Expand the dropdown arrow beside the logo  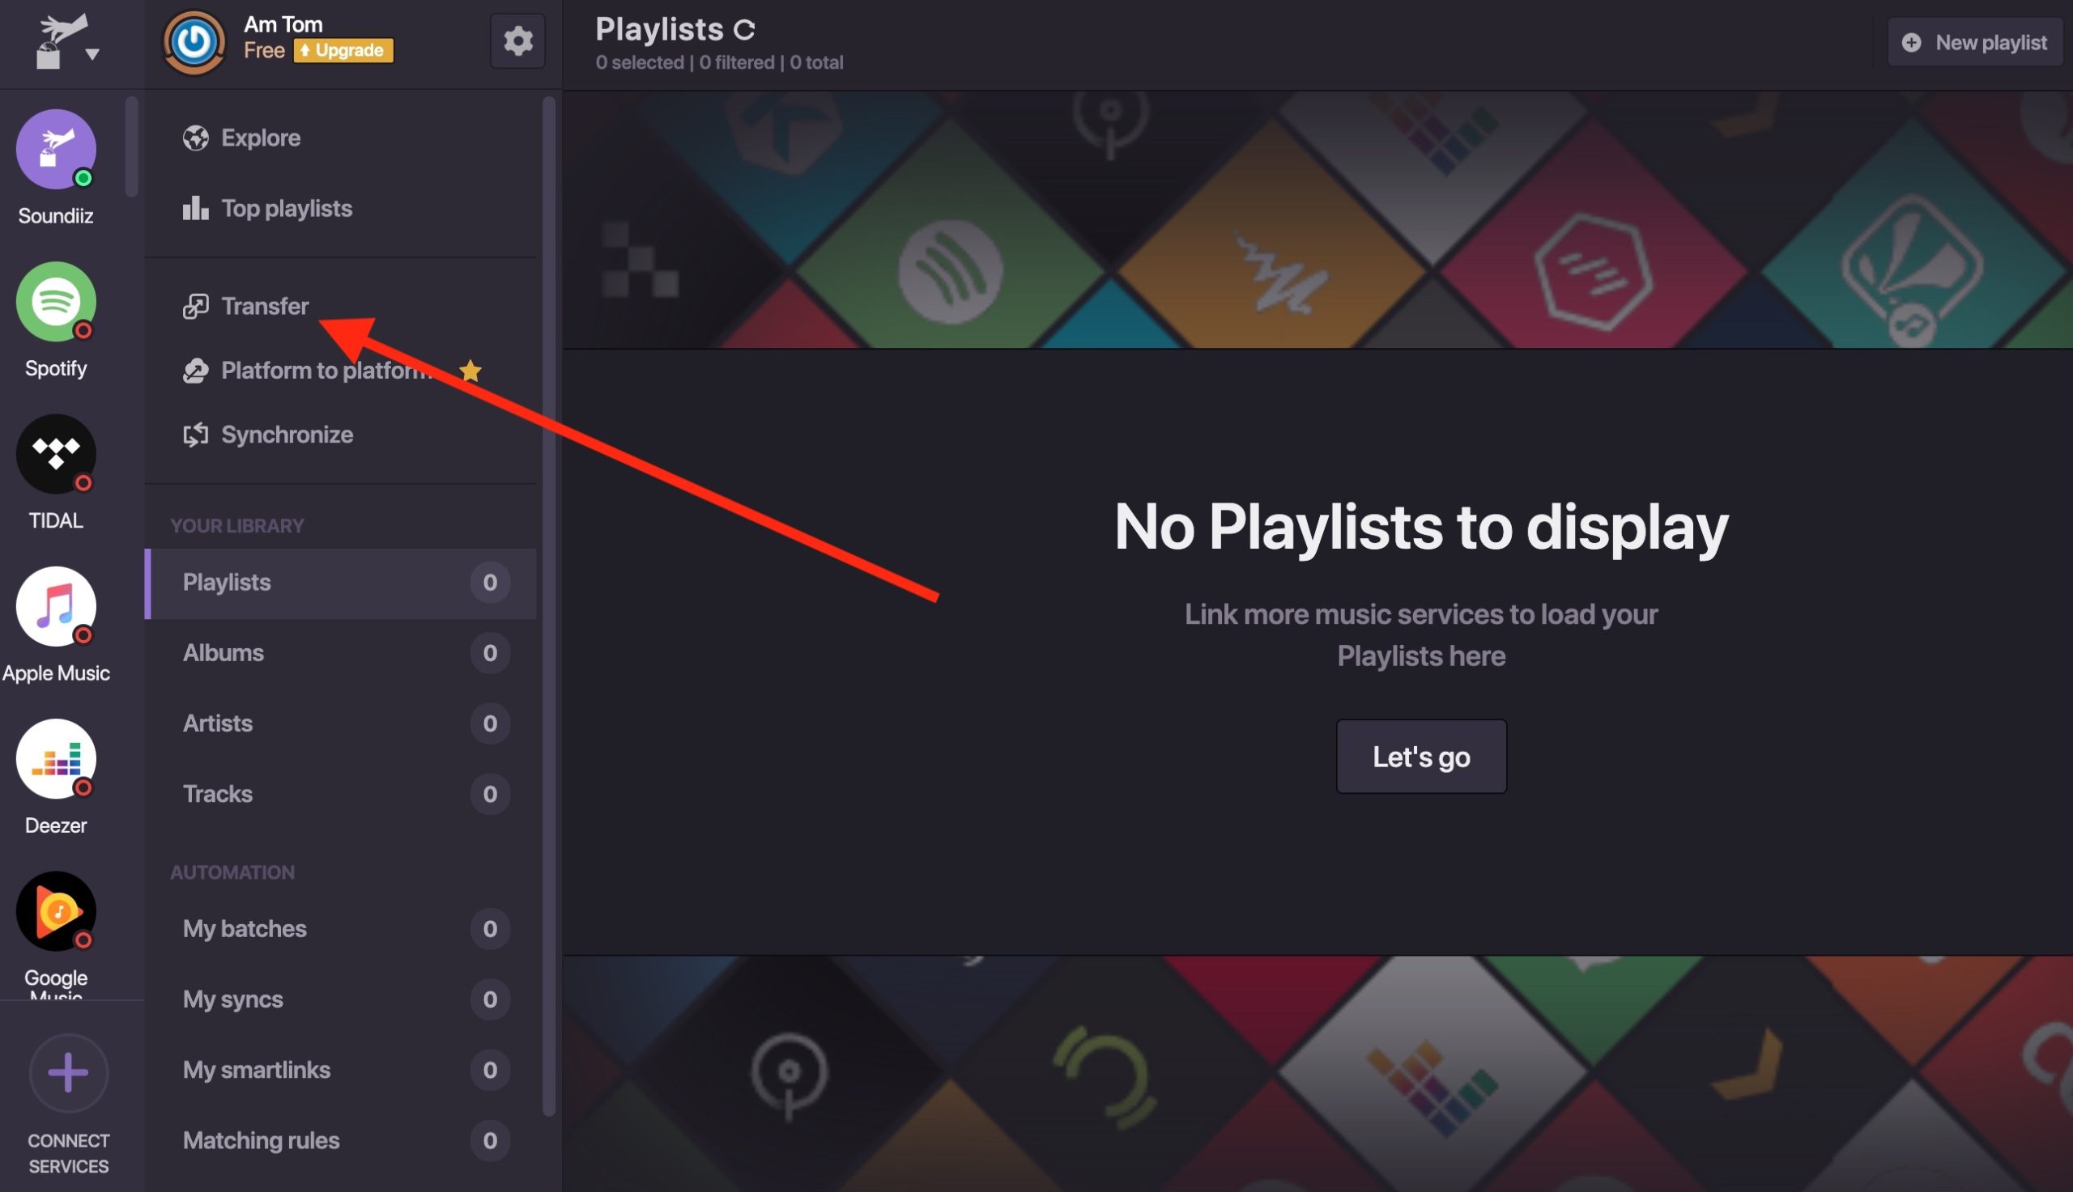click(92, 55)
